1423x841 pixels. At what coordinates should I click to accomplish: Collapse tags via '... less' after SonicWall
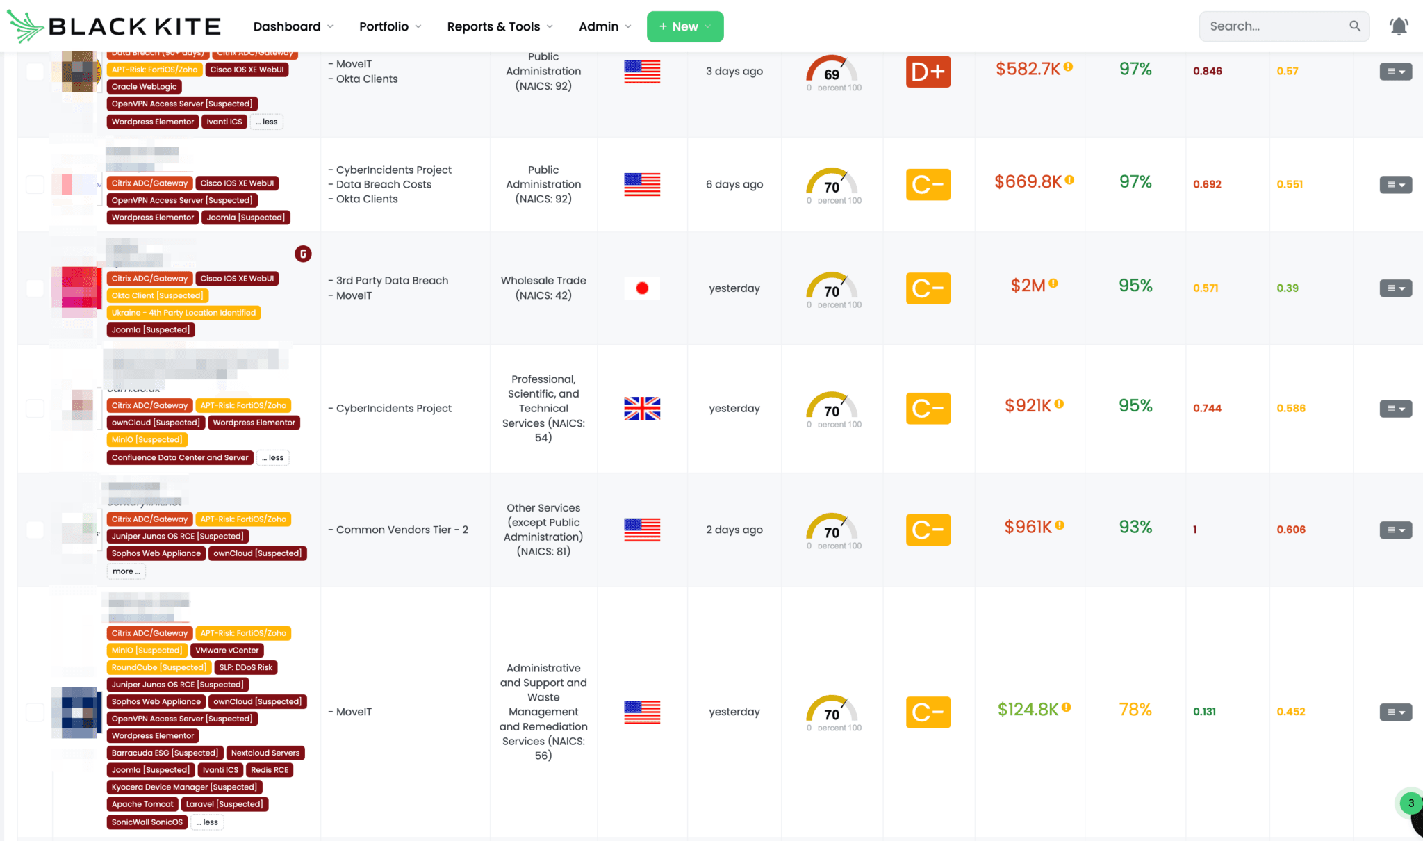click(x=207, y=822)
